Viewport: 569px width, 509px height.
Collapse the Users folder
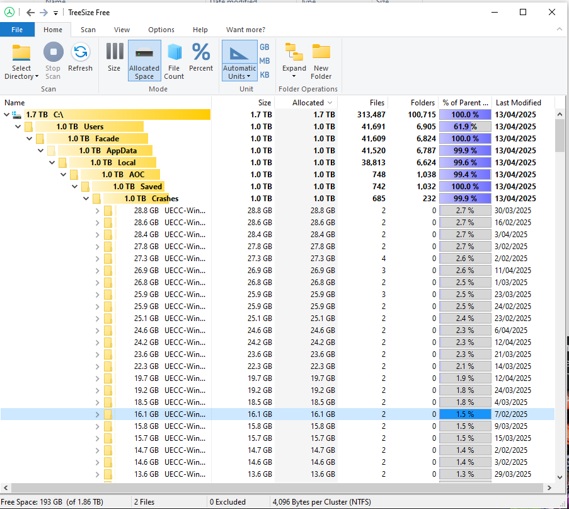point(18,127)
